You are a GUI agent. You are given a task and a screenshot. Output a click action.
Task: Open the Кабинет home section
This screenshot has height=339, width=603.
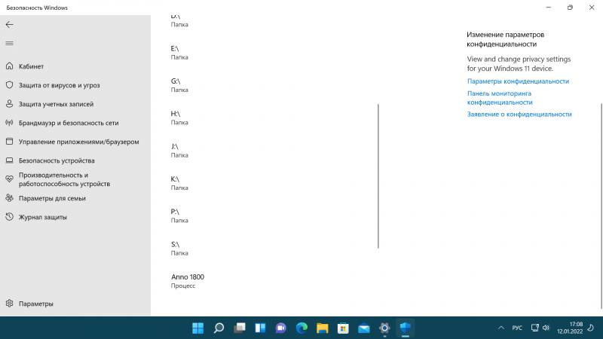point(31,66)
